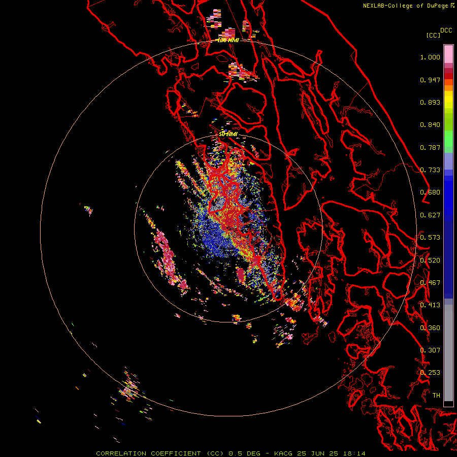Select the 0.573 color bar value

[430, 238]
